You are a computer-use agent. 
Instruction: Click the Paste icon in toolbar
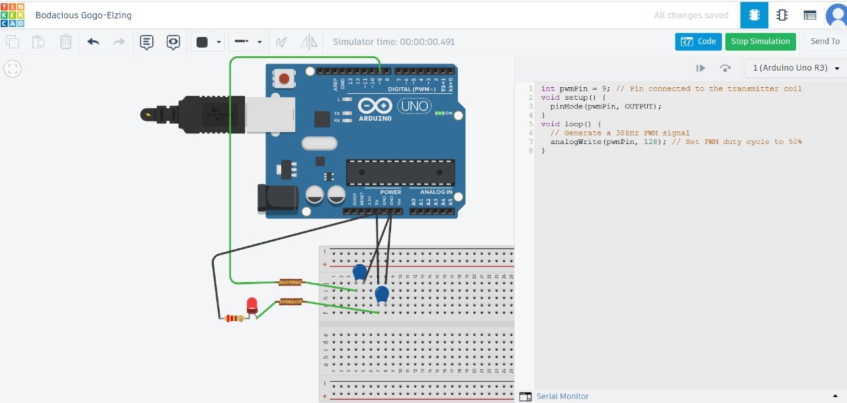[x=38, y=42]
